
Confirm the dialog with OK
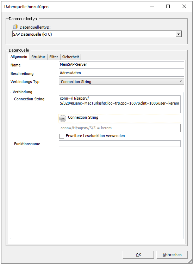pyautogui.click(x=138, y=255)
